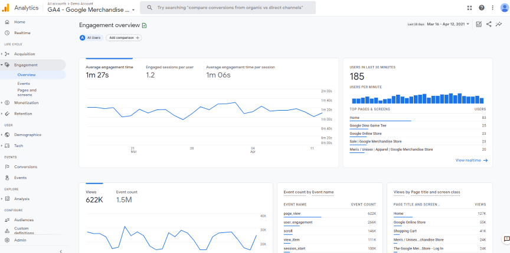Click the Analysis icon in sidebar
Image resolution: width=510 pixels, height=253 pixels.
coord(7,199)
